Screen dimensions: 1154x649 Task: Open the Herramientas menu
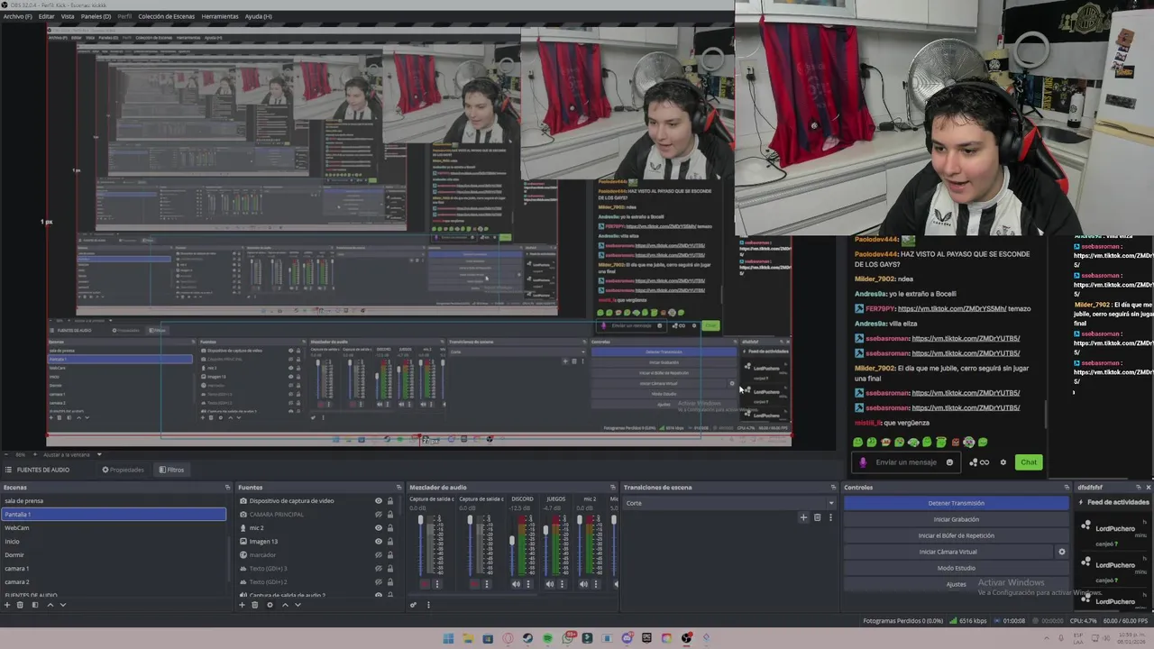pyautogui.click(x=220, y=16)
